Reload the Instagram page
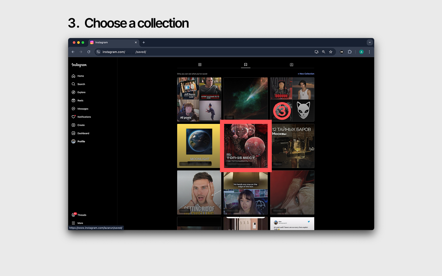 (x=89, y=52)
